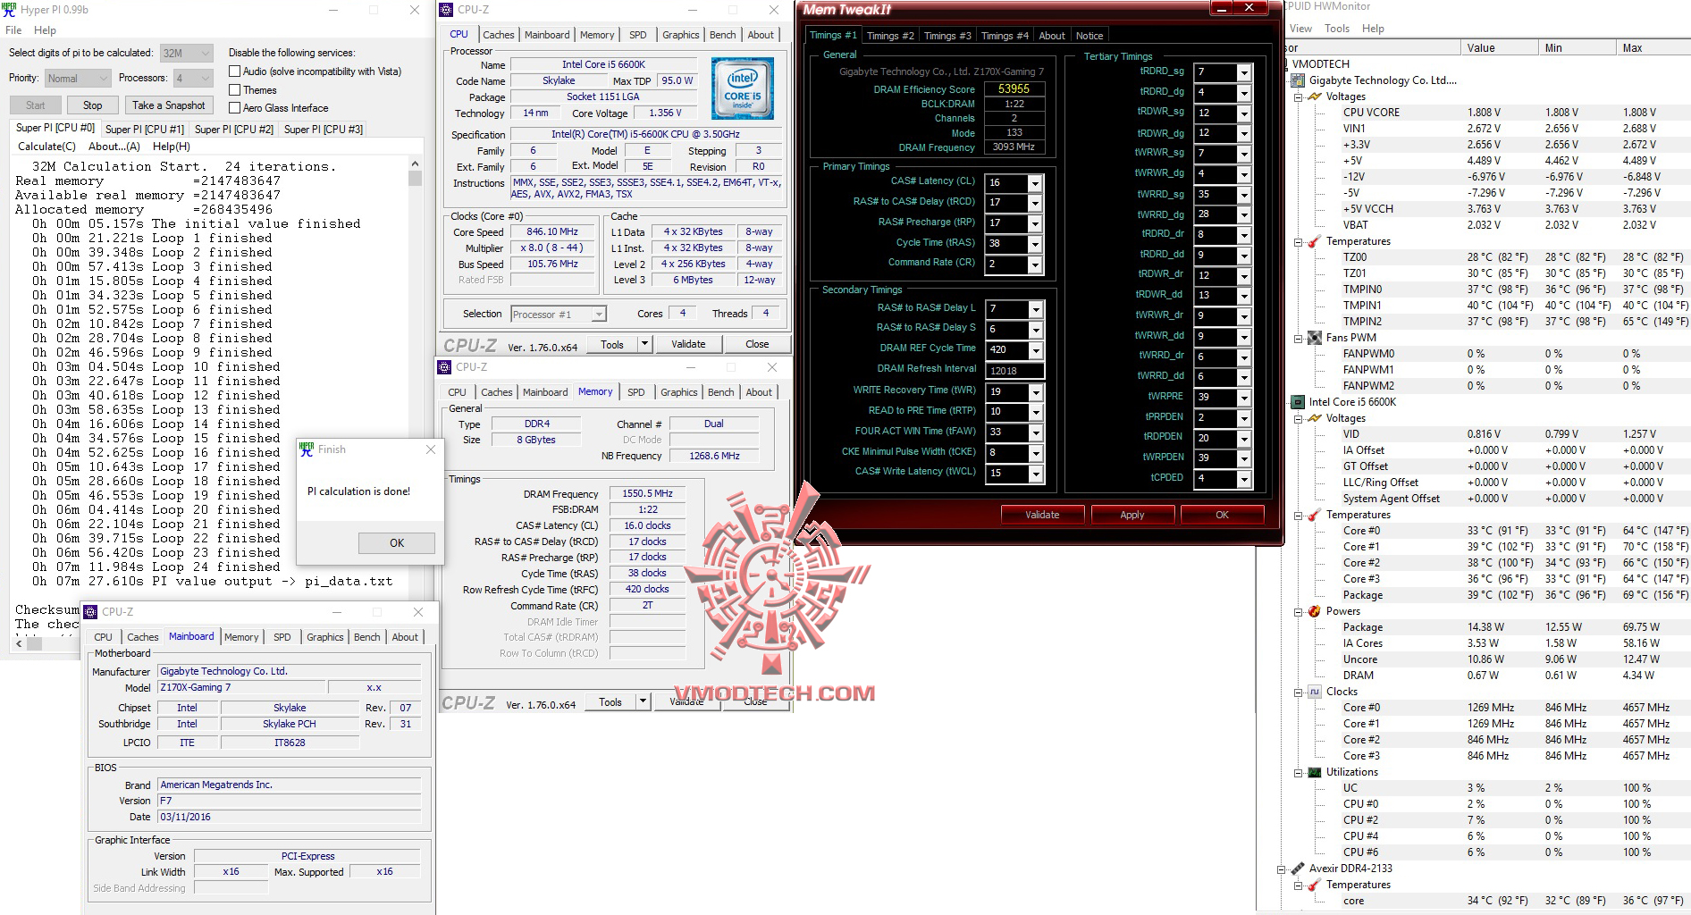
Task: Click the Take a Snapshot button
Action: coord(169,105)
